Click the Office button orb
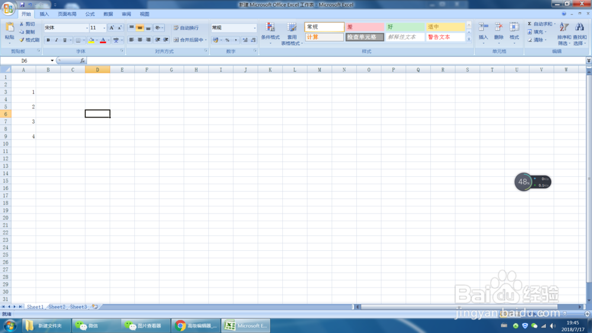592x333 pixels. [x=8, y=8]
